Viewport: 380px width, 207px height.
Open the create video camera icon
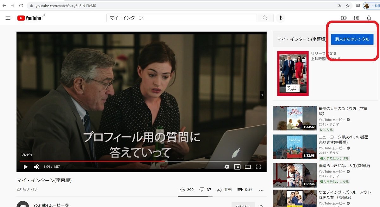coord(344,18)
